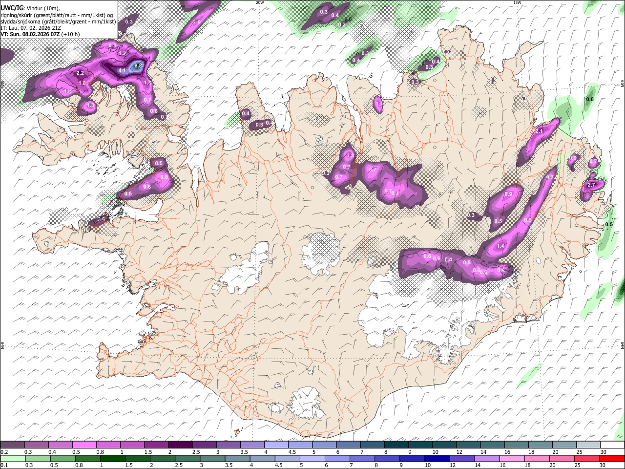
Task: Click the deep blue bottom-row swatch labeled 10
Action: click(x=437, y=458)
